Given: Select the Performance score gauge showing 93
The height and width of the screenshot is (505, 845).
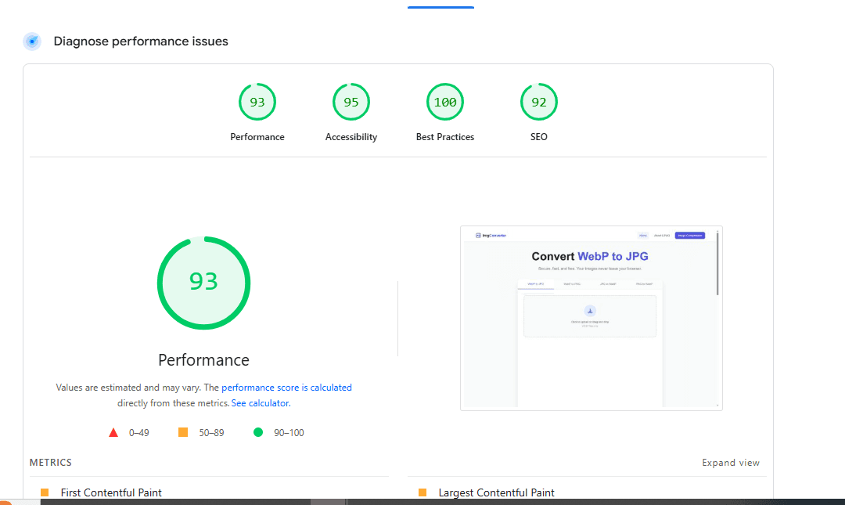Looking at the screenshot, I should (257, 102).
